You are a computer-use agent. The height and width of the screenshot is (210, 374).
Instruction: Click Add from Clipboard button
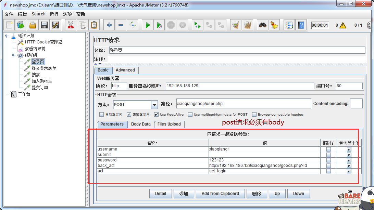(221, 194)
